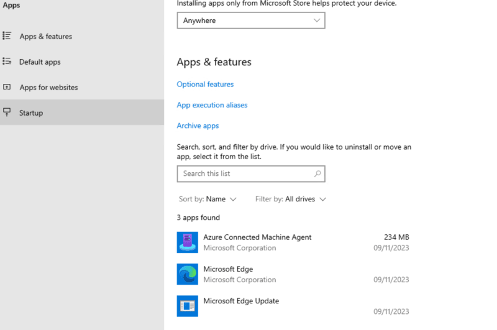This screenshot has width=497, height=330.
Task: Select the Microsoft Edge Update entry
Action: [x=293, y=306]
